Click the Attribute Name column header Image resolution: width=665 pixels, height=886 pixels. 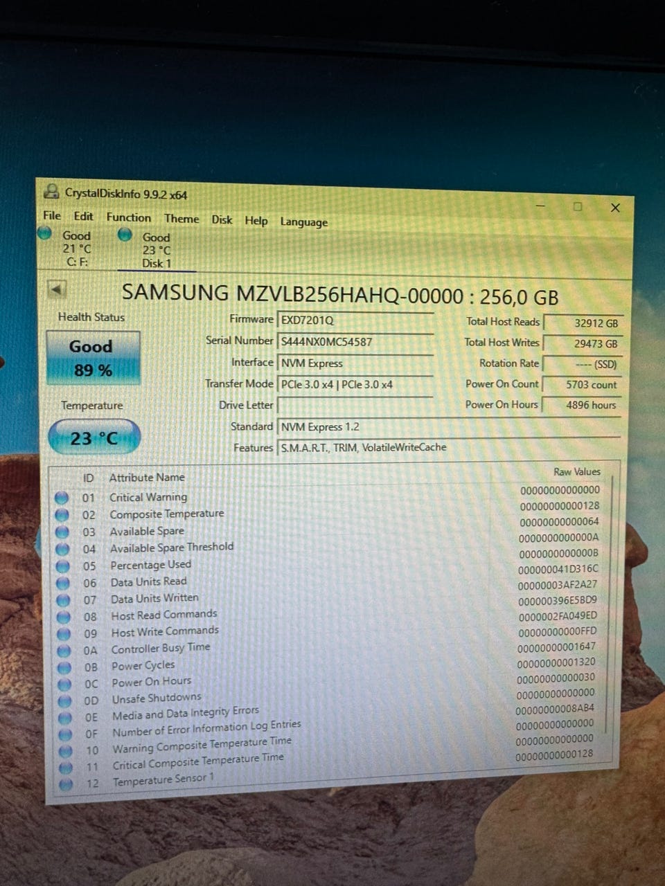pyautogui.click(x=147, y=477)
